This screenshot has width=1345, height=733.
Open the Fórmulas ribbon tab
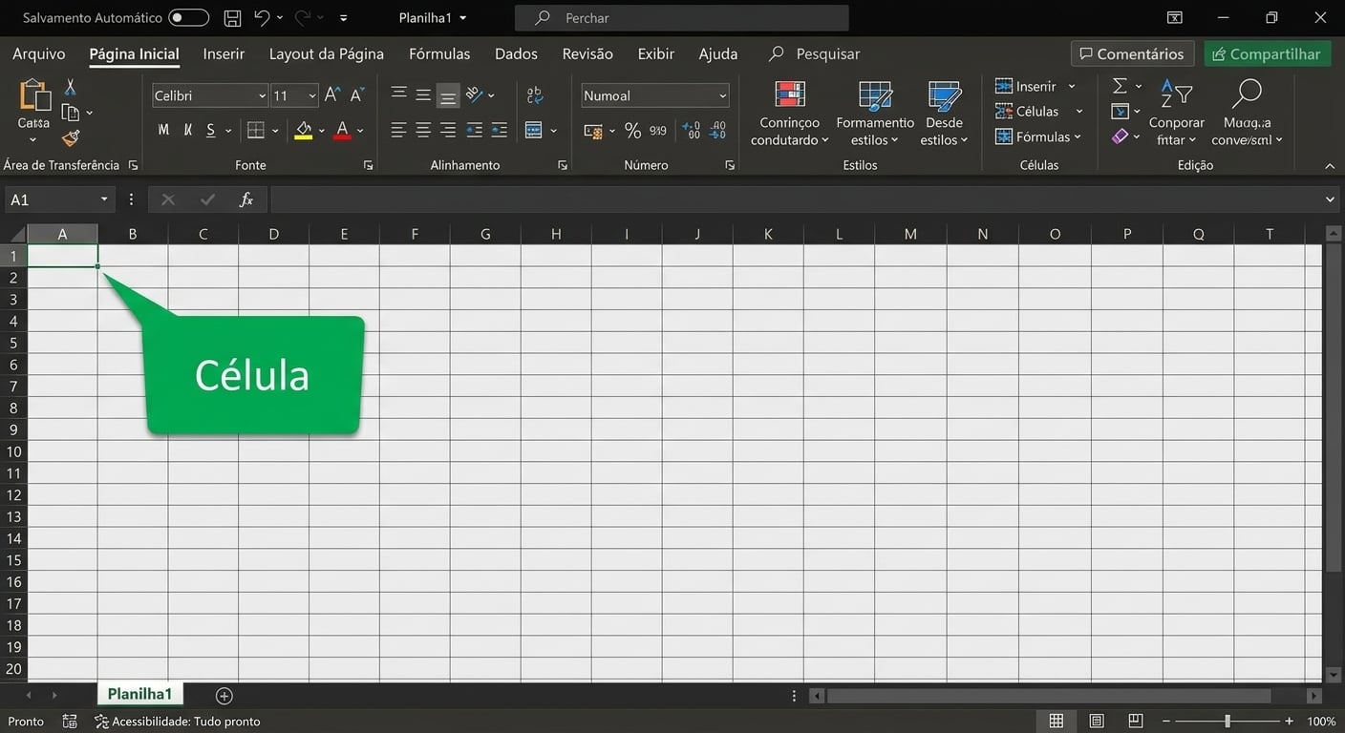(439, 54)
